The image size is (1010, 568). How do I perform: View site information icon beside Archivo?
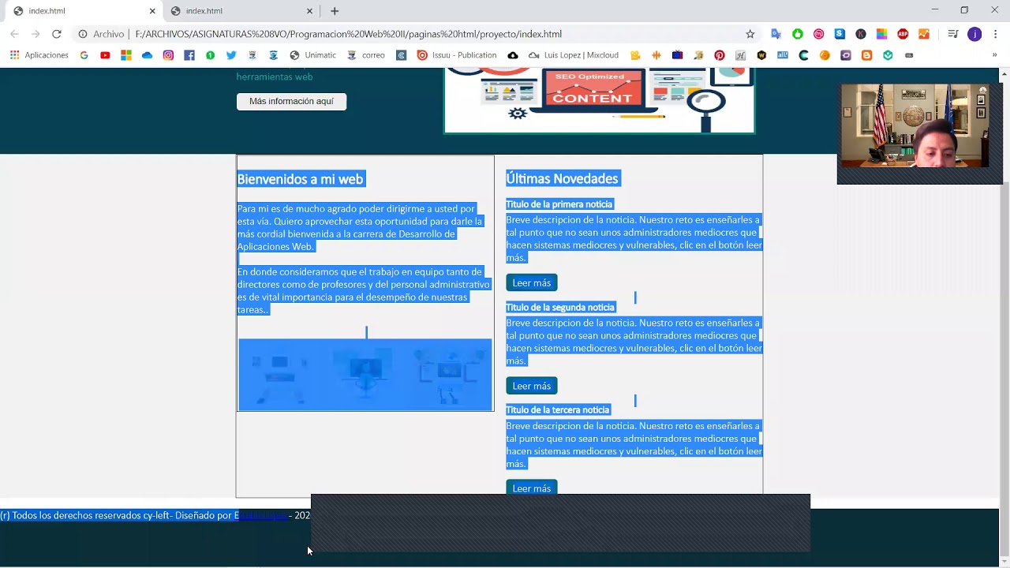click(x=82, y=34)
